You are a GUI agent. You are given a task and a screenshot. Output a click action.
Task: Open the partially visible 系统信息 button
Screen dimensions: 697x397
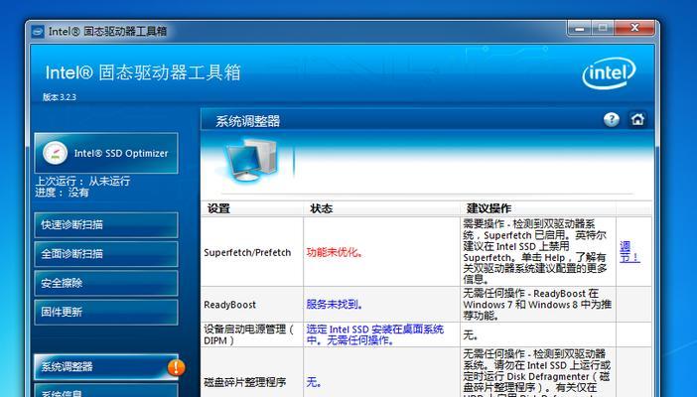coord(106,390)
